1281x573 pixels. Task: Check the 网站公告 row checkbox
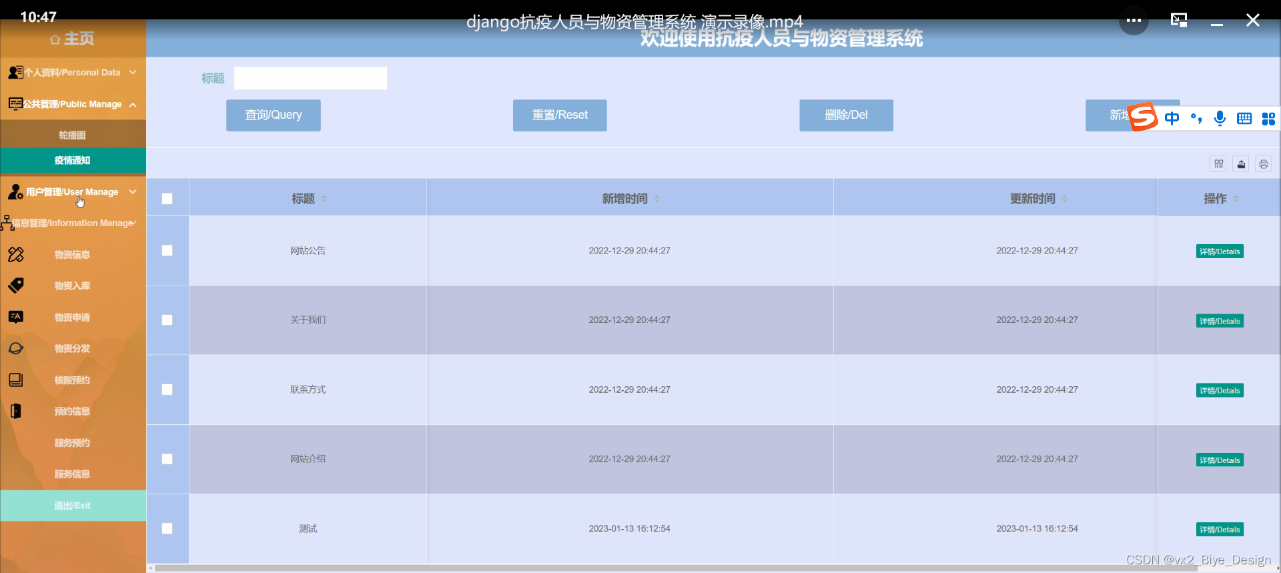(x=167, y=250)
